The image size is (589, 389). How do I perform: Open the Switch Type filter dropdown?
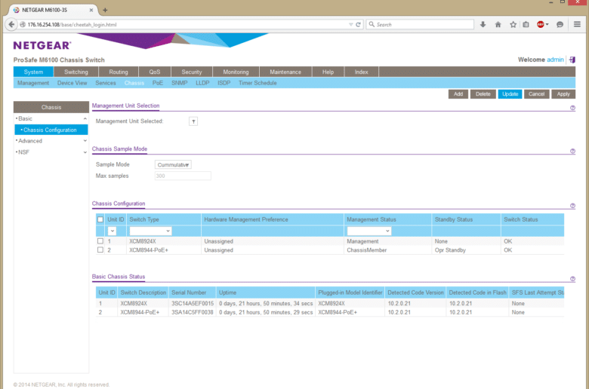tap(150, 231)
